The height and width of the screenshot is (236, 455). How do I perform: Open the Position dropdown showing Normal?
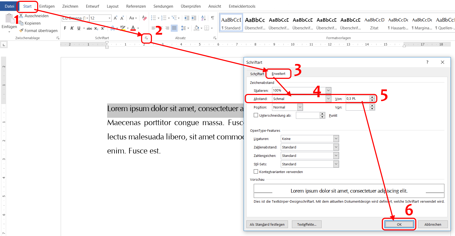pyautogui.click(x=300, y=107)
